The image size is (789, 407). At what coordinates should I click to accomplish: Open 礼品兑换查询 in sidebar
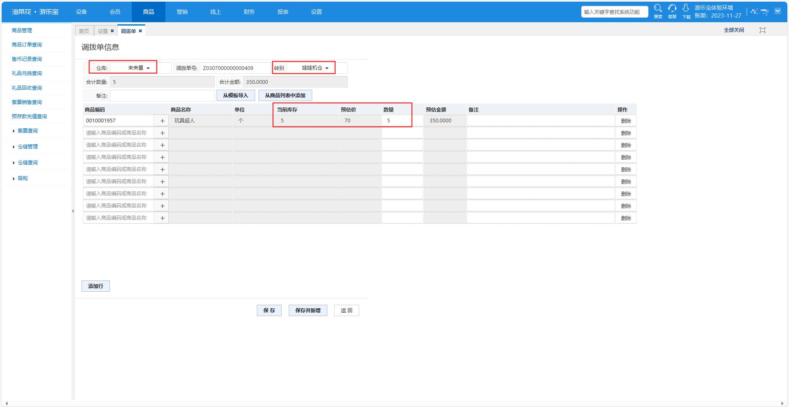tap(27, 73)
